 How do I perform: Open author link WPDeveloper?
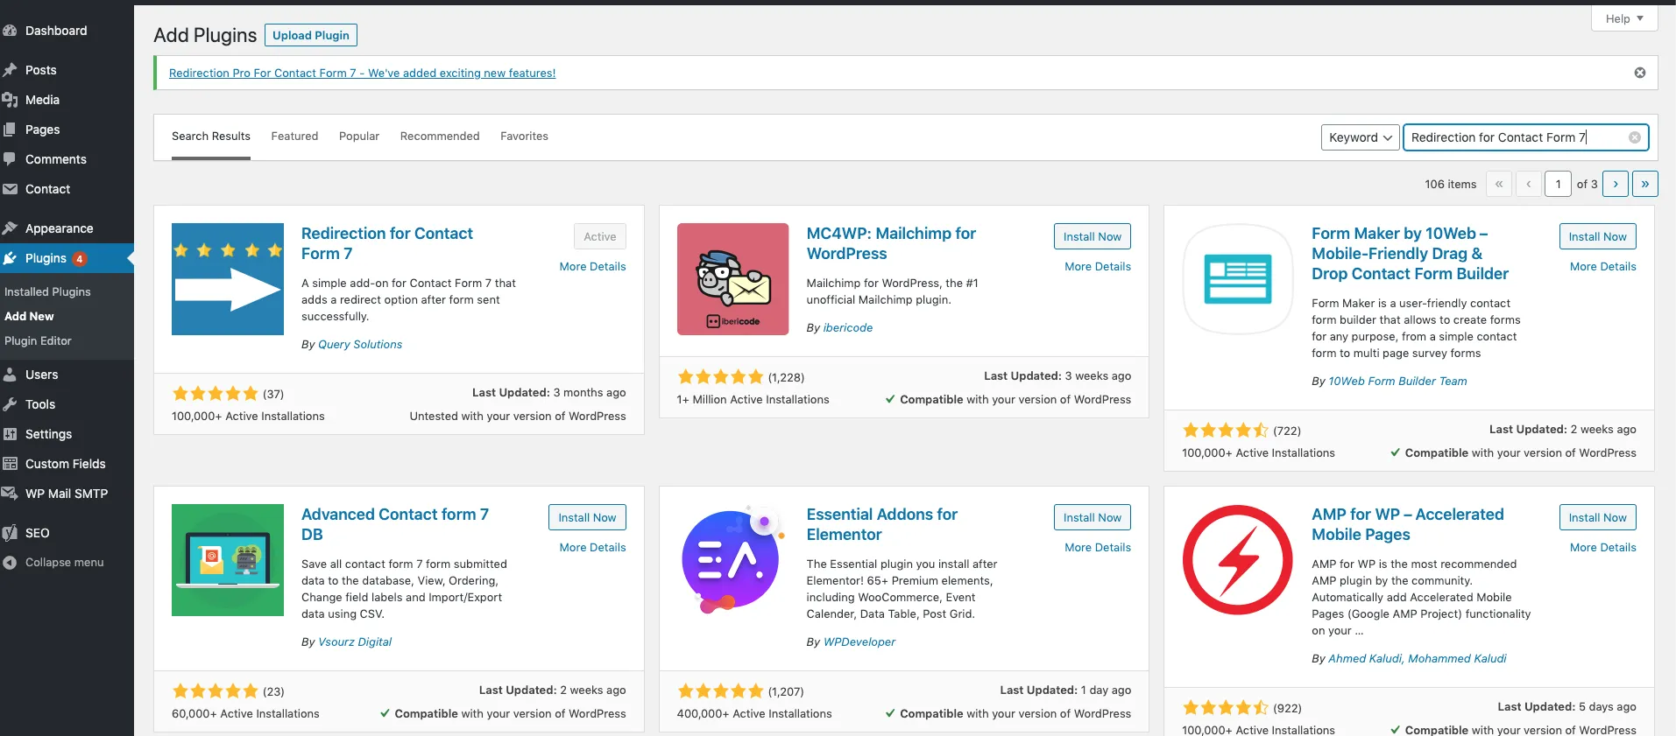click(859, 642)
